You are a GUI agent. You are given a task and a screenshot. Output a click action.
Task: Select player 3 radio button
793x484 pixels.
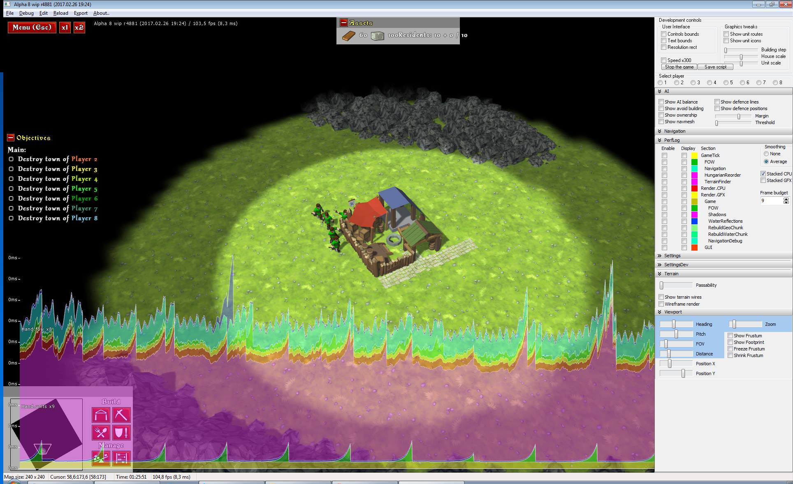693,83
